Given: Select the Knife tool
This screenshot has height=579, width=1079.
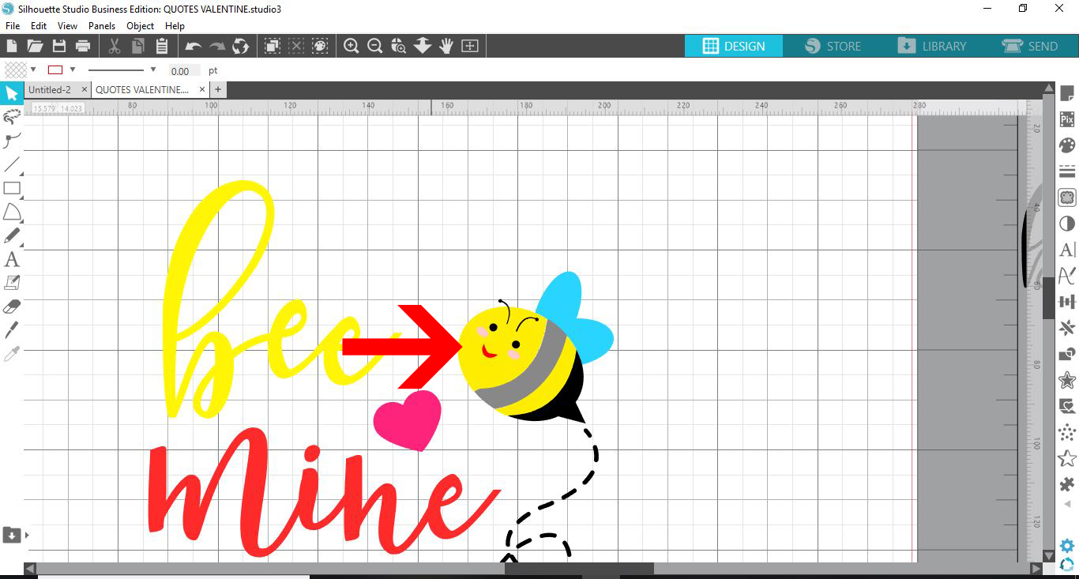Looking at the screenshot, I should (x=11, y=329).
